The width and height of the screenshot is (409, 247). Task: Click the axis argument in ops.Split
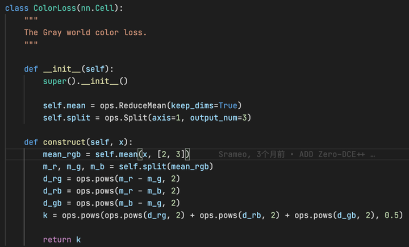click(164, 118)
